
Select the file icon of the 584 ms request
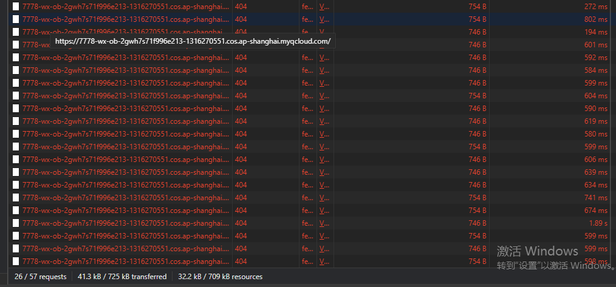[16, 70]
